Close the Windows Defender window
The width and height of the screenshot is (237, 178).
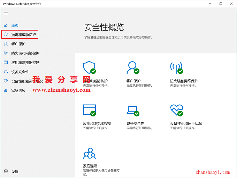(x=231, y=3)
